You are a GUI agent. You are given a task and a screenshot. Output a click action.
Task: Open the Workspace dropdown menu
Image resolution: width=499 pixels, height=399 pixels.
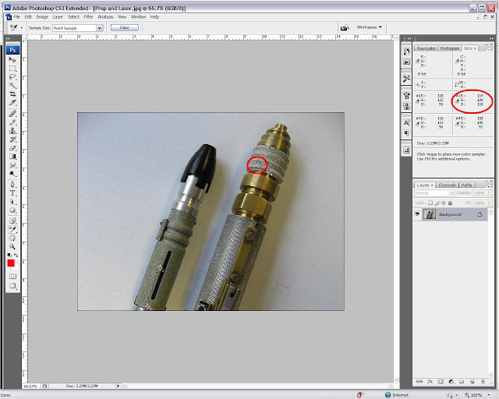click(x=369, y=27)
